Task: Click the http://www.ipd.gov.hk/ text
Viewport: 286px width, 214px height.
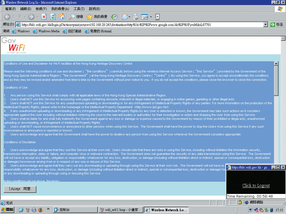Action: [152, 107]
